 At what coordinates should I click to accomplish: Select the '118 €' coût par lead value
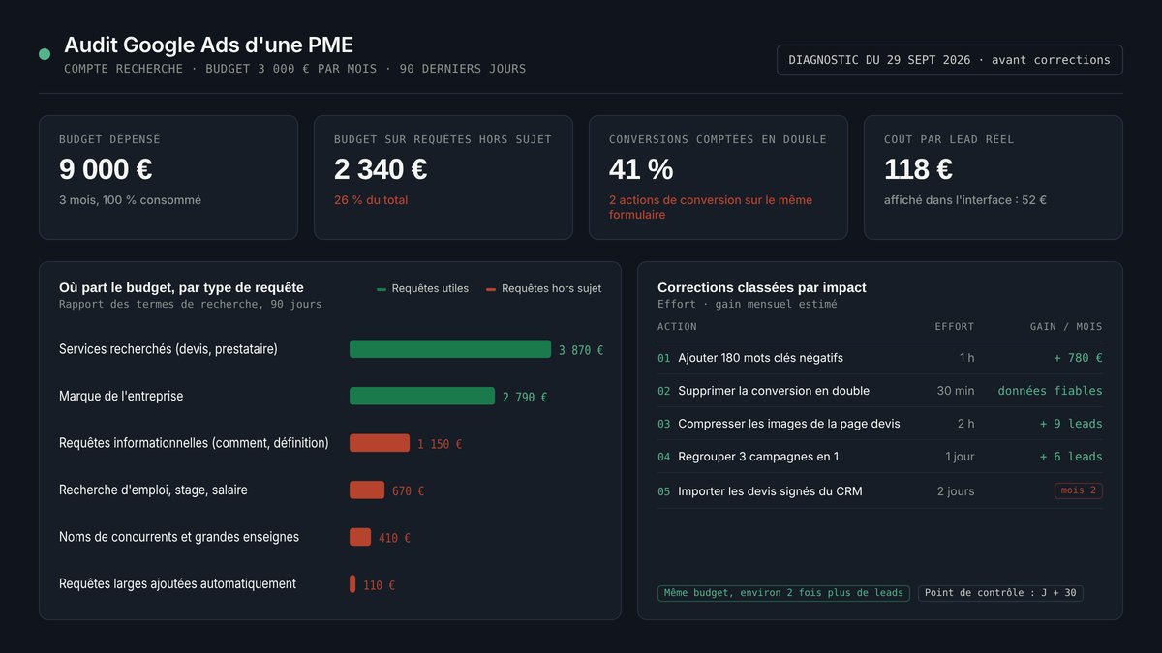(918, 169)
